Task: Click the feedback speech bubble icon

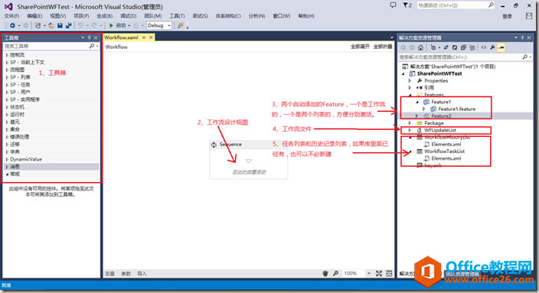Action: point(393,5)
